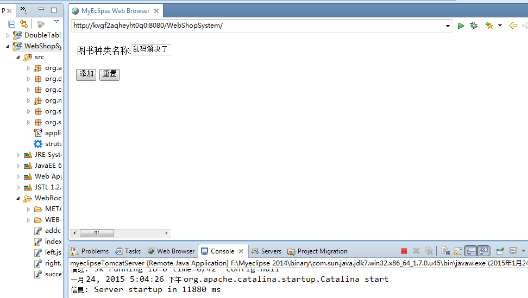The image size is (528, 298).
Task: Select the right JSP file
Action: pyautogui.click(x=48, y=263)
